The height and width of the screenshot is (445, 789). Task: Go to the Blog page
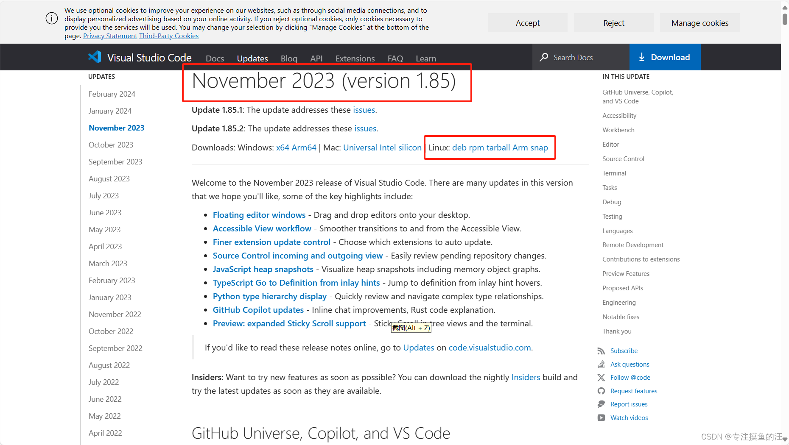coord(289,58)
